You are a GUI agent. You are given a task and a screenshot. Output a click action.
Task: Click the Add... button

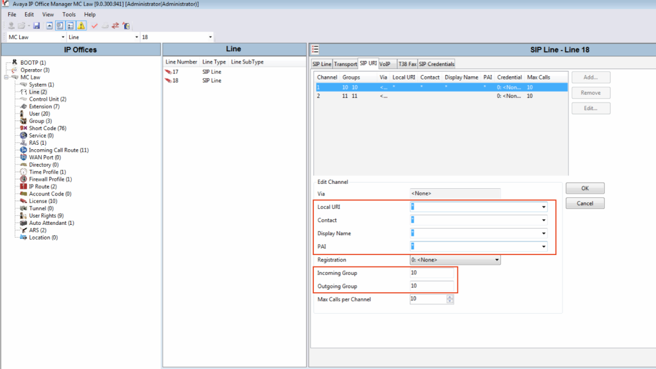[x=591, y=78]
